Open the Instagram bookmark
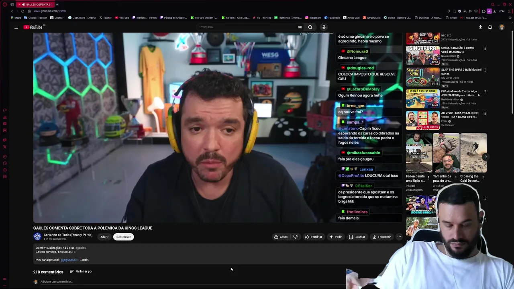Image resolution: width=514 pixels, height=289 pixels. coord(313,18)
